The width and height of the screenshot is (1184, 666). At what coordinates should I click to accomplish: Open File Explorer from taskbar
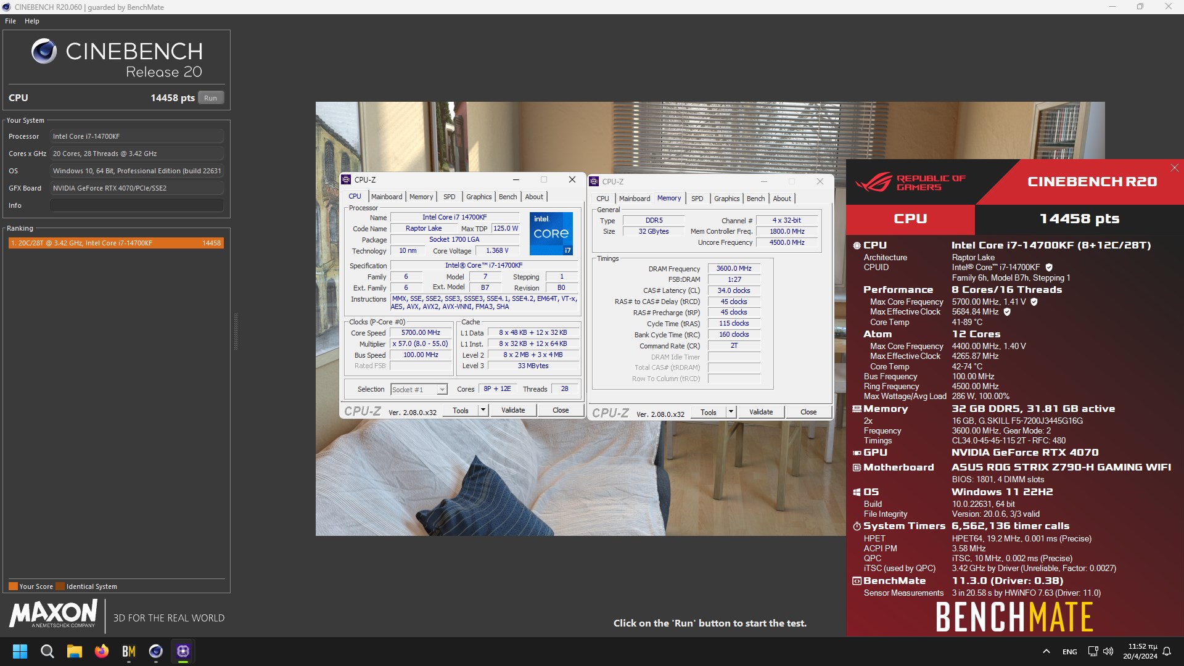point(75,651)
